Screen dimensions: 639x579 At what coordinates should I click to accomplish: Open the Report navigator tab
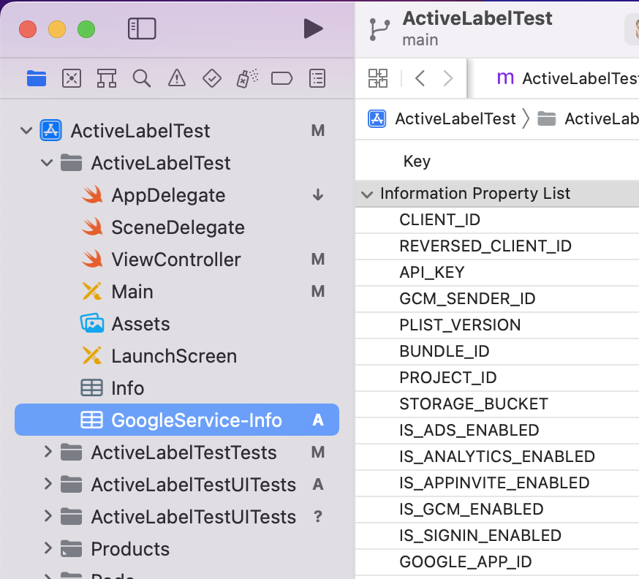point(317,78)
